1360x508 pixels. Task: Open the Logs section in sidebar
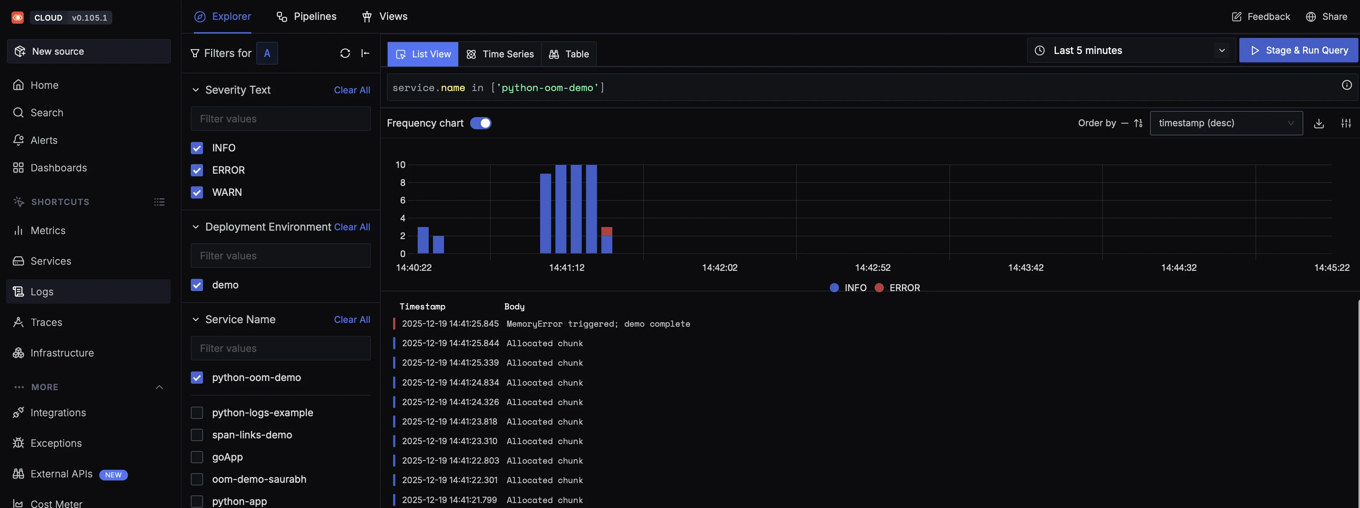point(41,291)
